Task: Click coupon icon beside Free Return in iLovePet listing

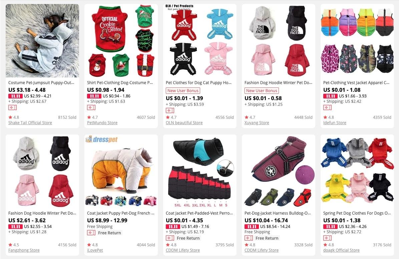Action: coord(91,233)
